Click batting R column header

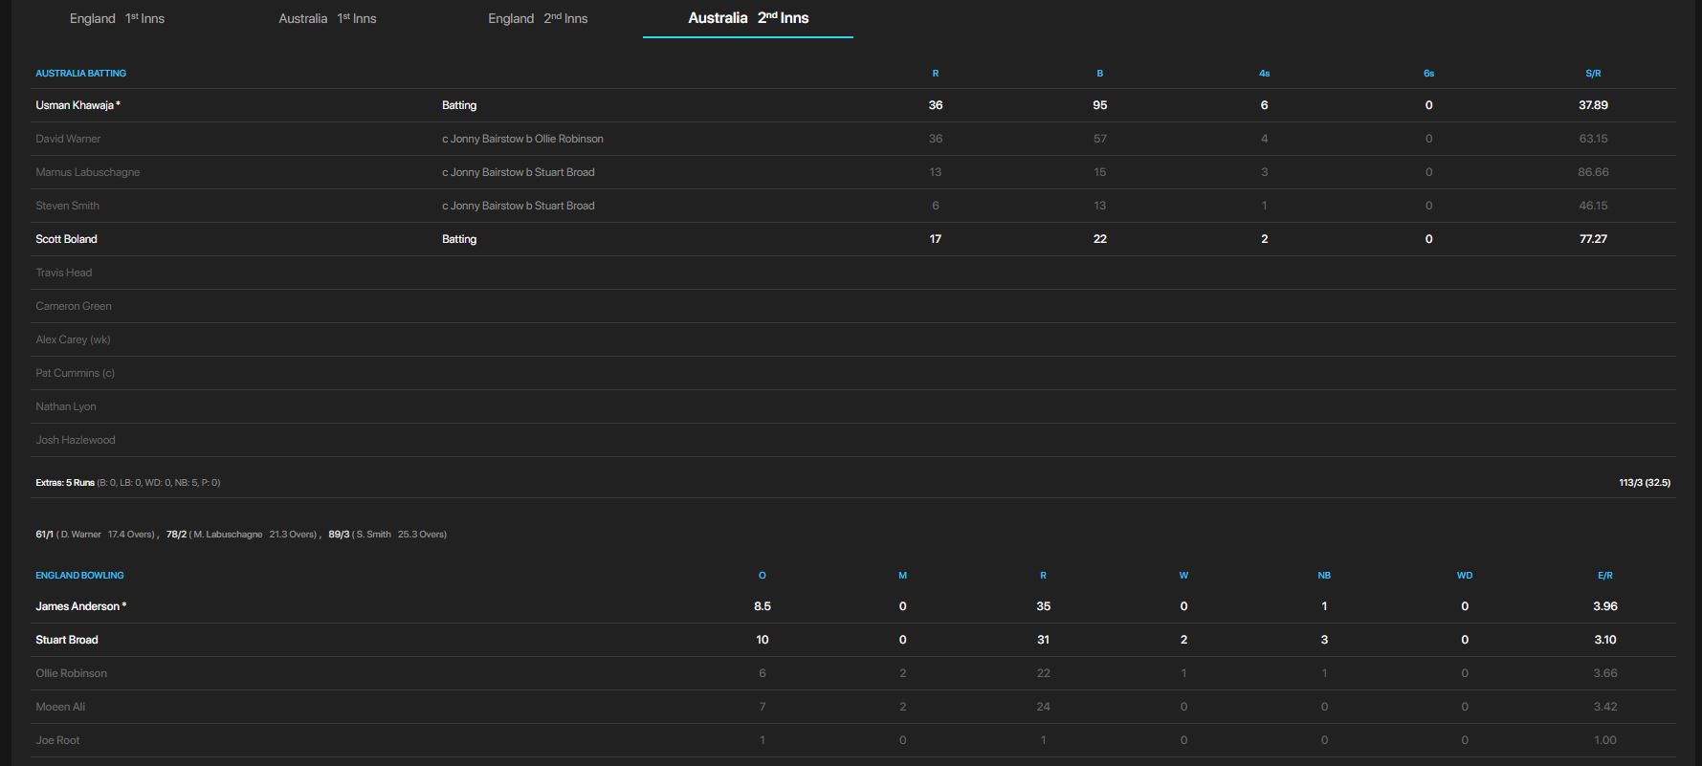click(x=936, y=73)
